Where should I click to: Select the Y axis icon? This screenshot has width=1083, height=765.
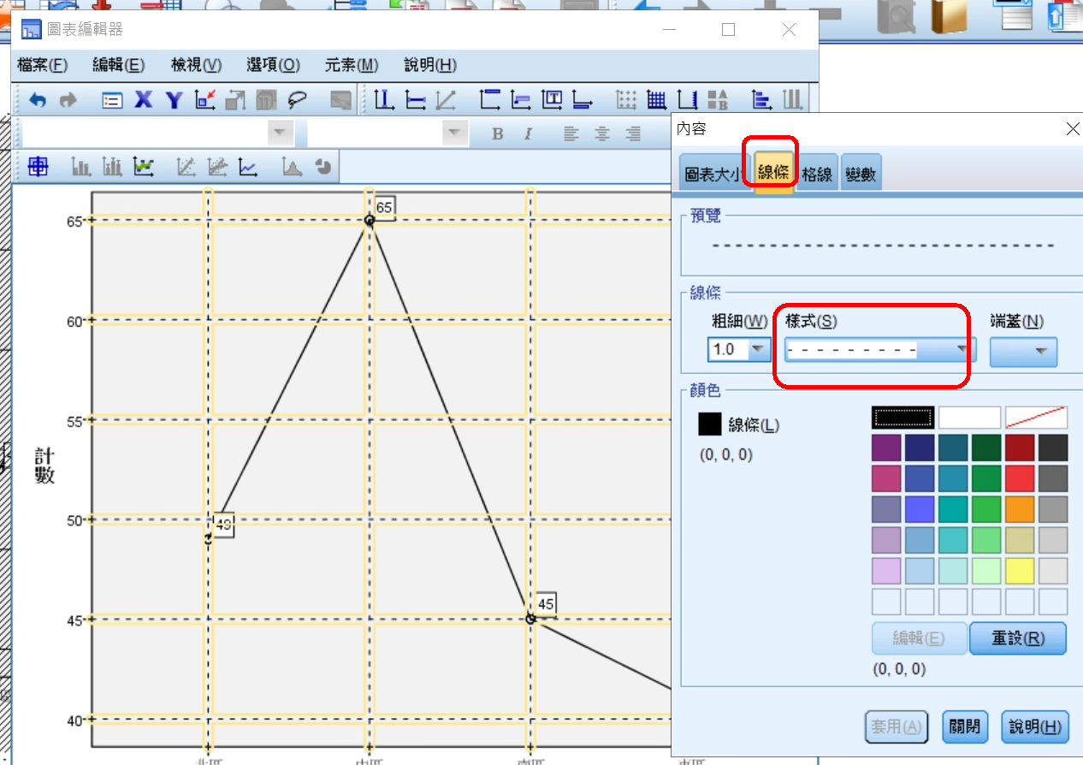(175, 100)
